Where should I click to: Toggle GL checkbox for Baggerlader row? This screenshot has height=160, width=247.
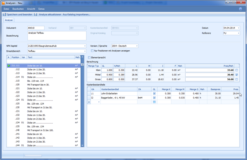(154, 98)
